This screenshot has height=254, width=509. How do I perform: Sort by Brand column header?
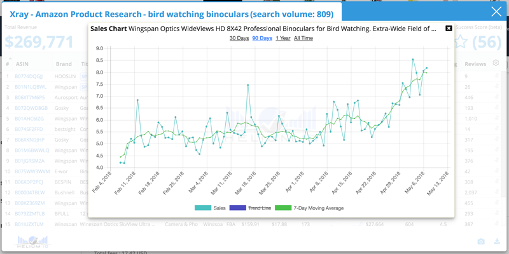tap(64, 64)
